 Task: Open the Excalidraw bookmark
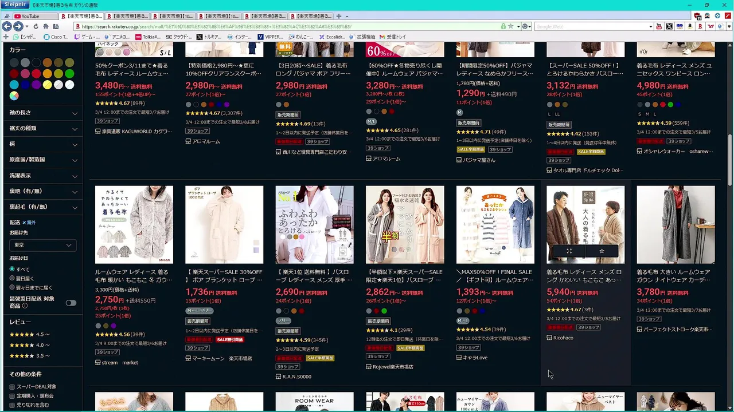332,37
